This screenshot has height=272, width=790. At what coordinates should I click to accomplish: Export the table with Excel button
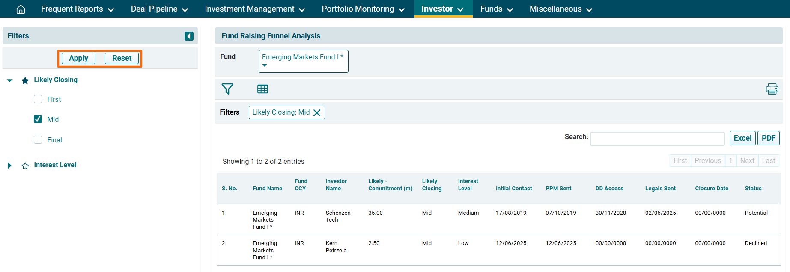point(742,138)
